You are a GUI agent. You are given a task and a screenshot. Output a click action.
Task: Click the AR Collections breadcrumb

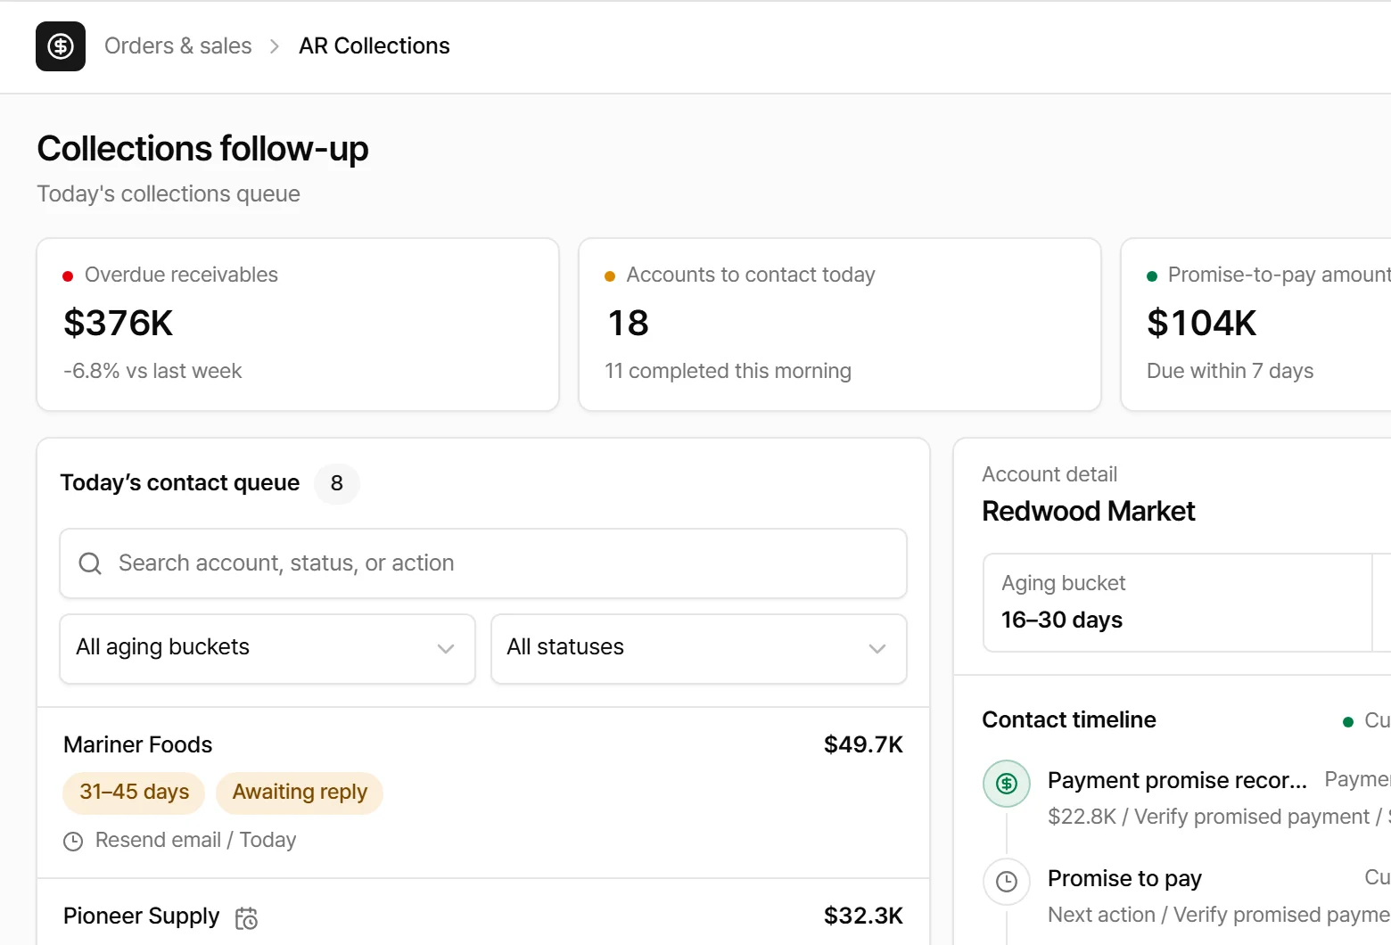pos(374,46)
